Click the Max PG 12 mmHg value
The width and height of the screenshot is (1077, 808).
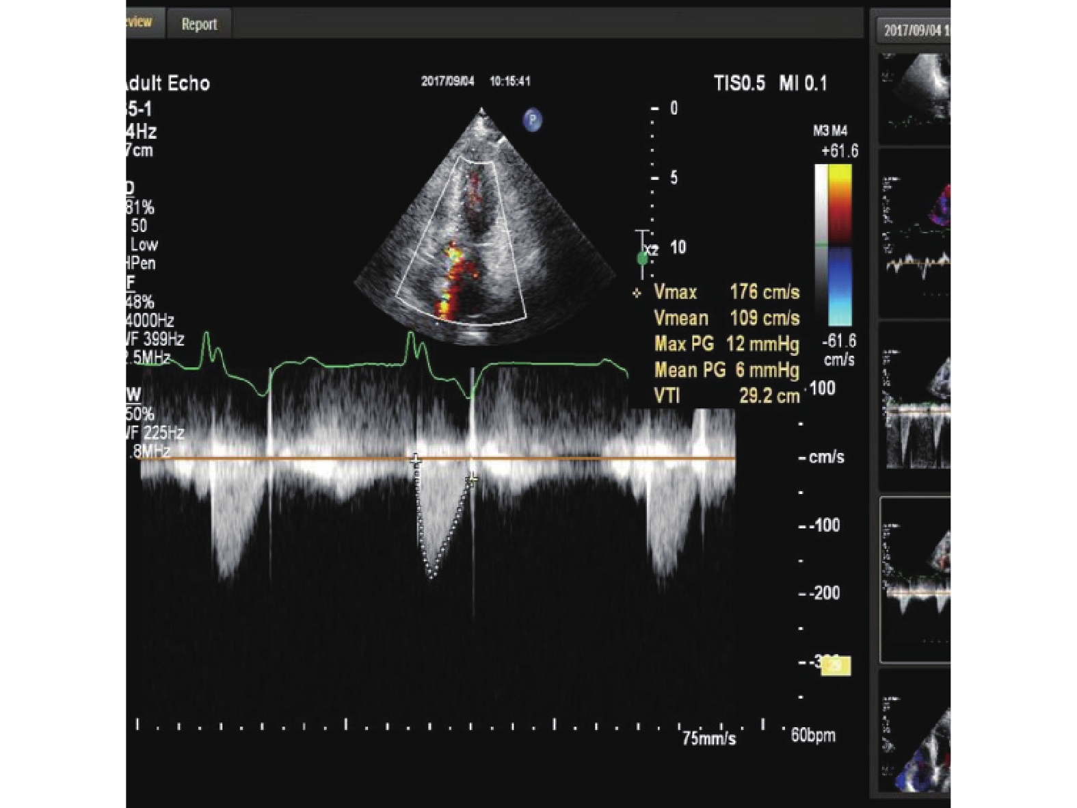(726, 344)
